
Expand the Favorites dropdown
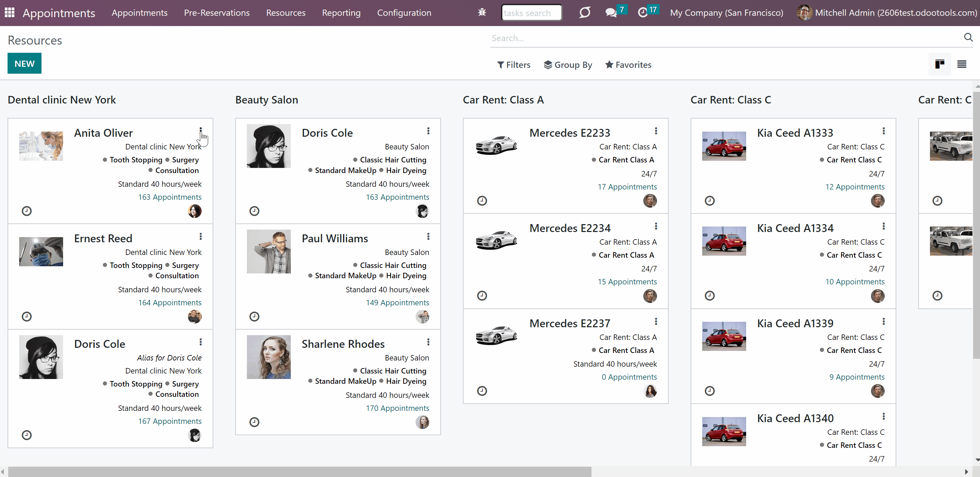click(x=628, y=65)
